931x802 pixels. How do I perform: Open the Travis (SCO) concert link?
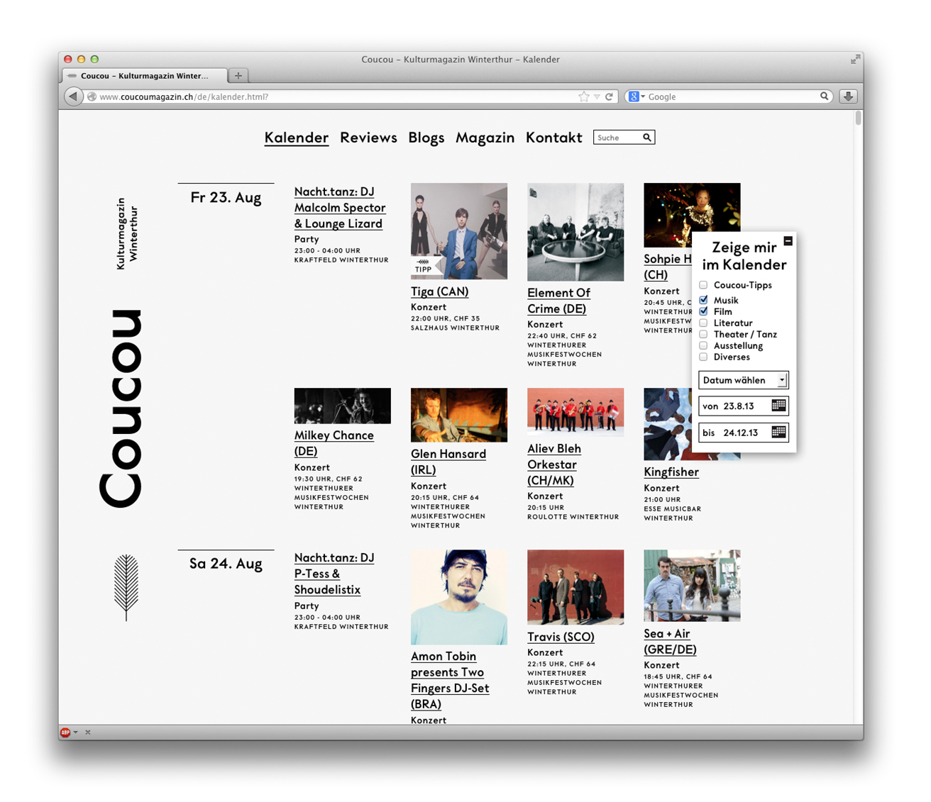click(x=561, y=637)
